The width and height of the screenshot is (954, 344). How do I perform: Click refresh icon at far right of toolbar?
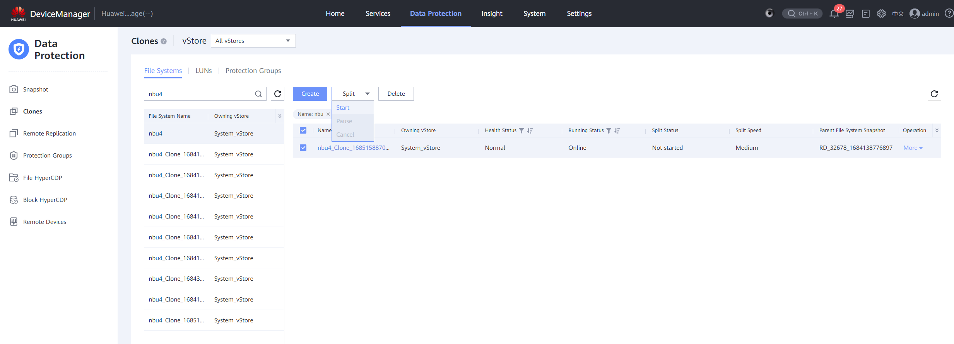point(934,94)
